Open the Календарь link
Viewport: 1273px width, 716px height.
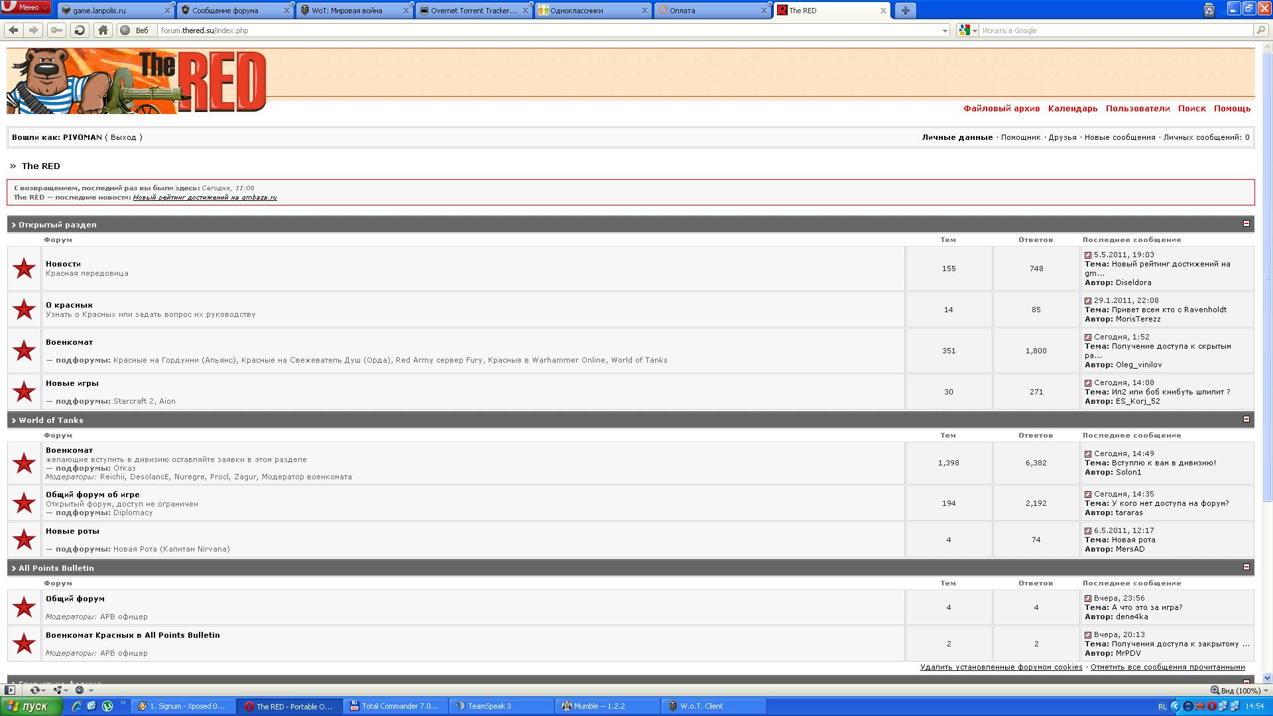[x=1072, y=109]
